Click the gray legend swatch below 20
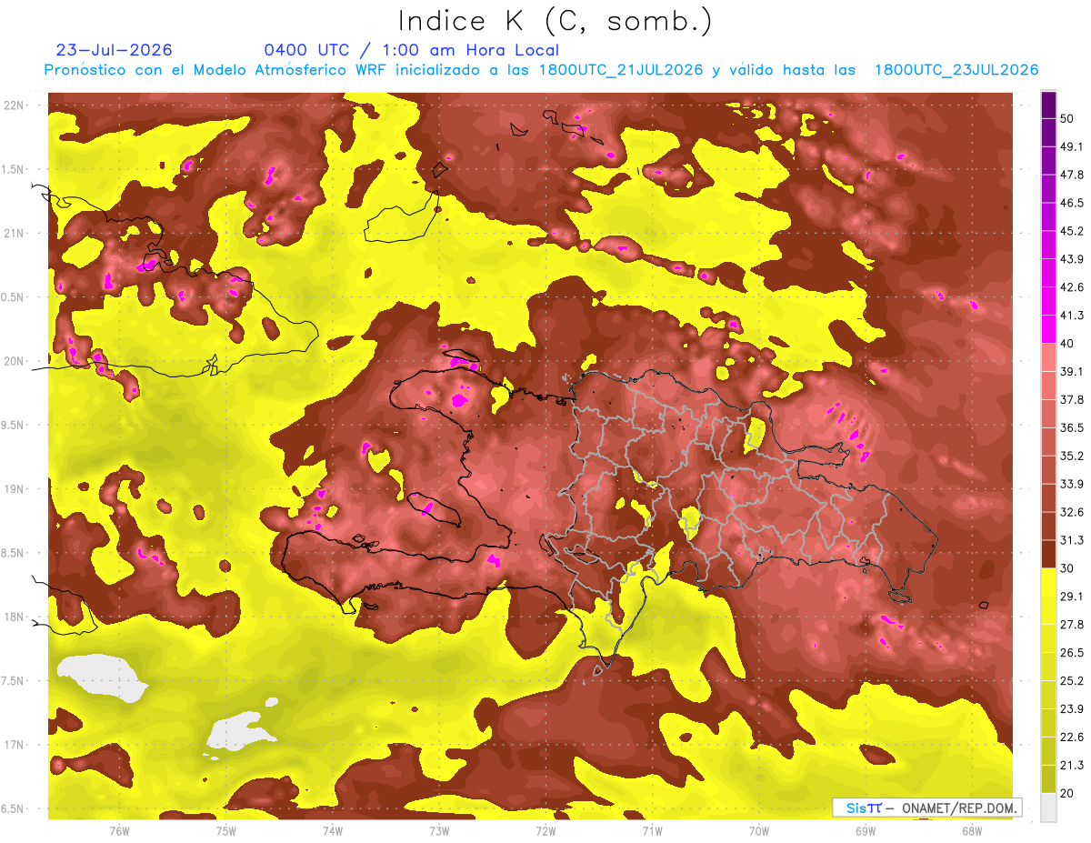 coord(1048,807)
